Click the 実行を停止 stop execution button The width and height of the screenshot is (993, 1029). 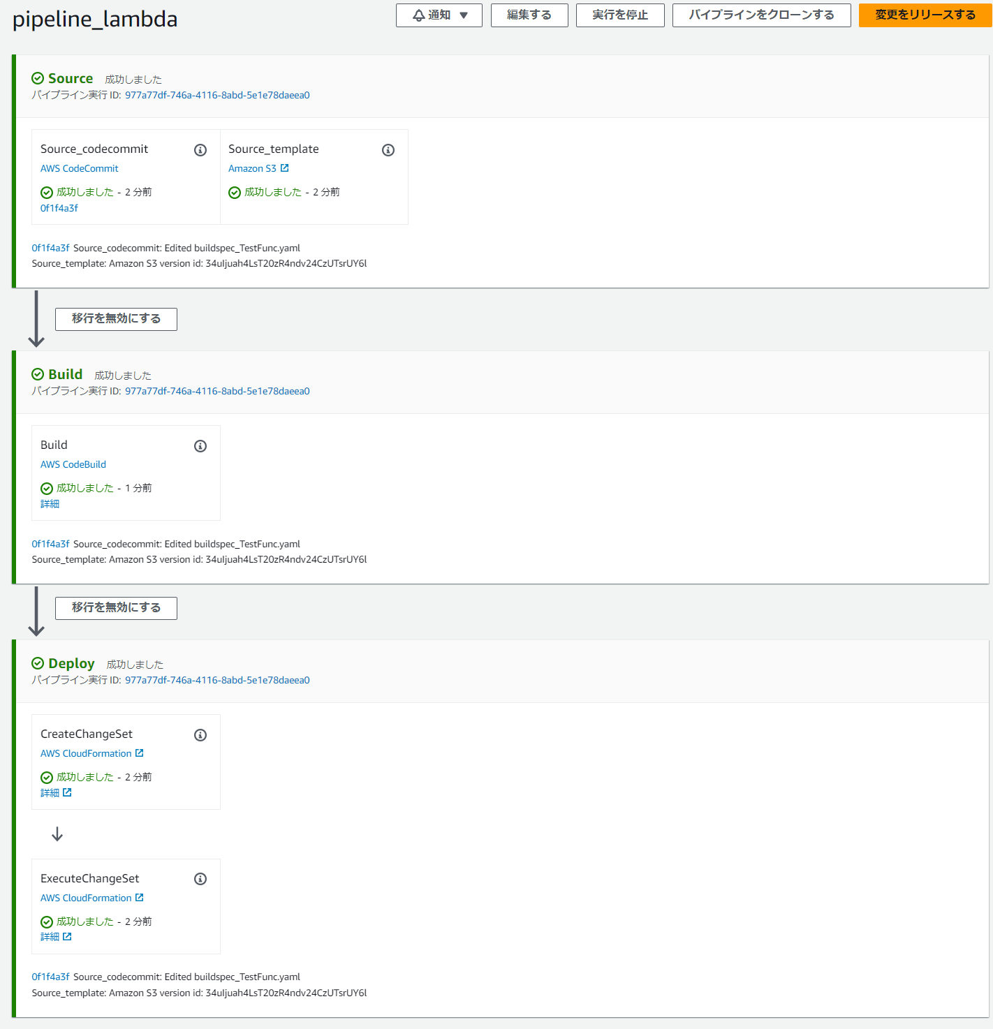point(619,15)
